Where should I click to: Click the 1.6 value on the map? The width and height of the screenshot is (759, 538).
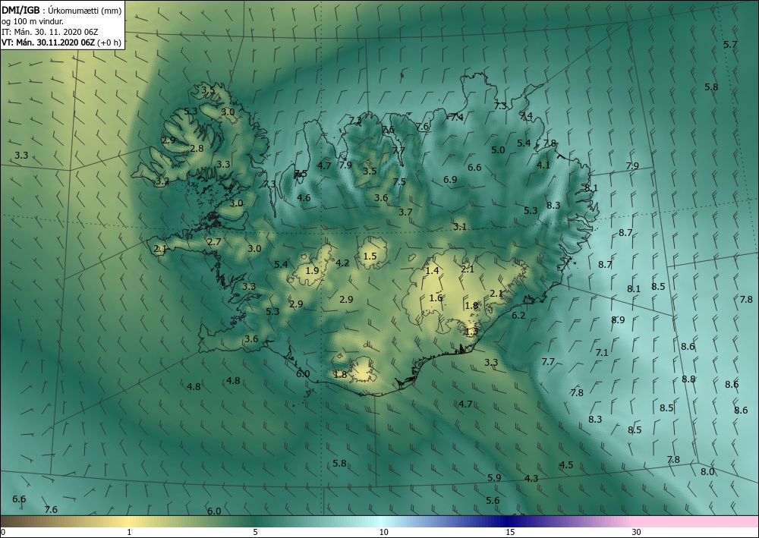point(436,298)
